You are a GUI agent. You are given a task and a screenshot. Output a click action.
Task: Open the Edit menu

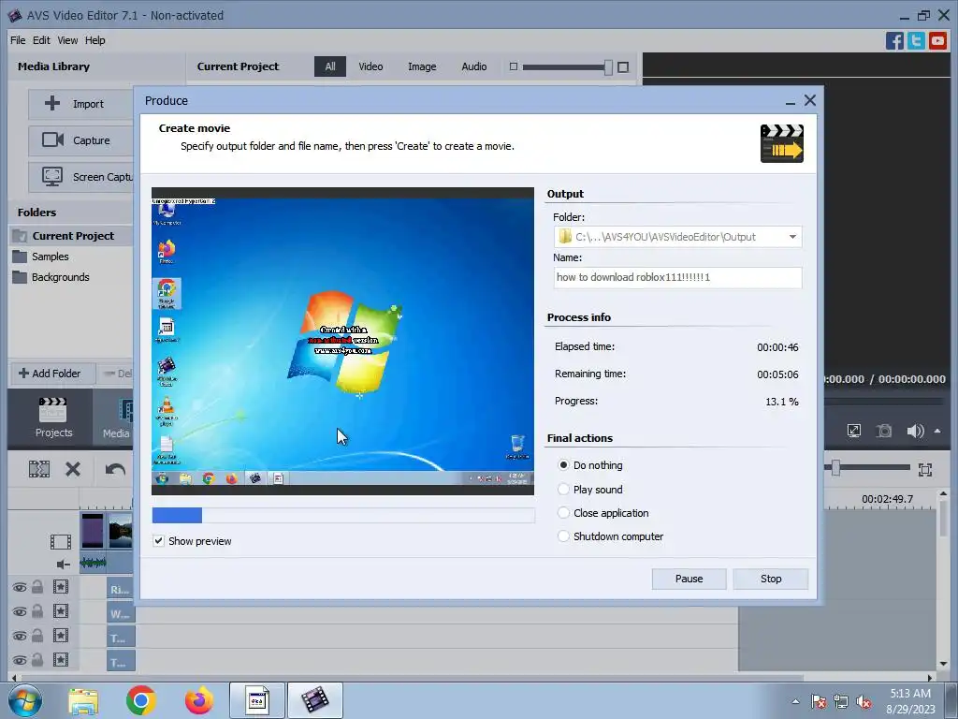[41, 40]
